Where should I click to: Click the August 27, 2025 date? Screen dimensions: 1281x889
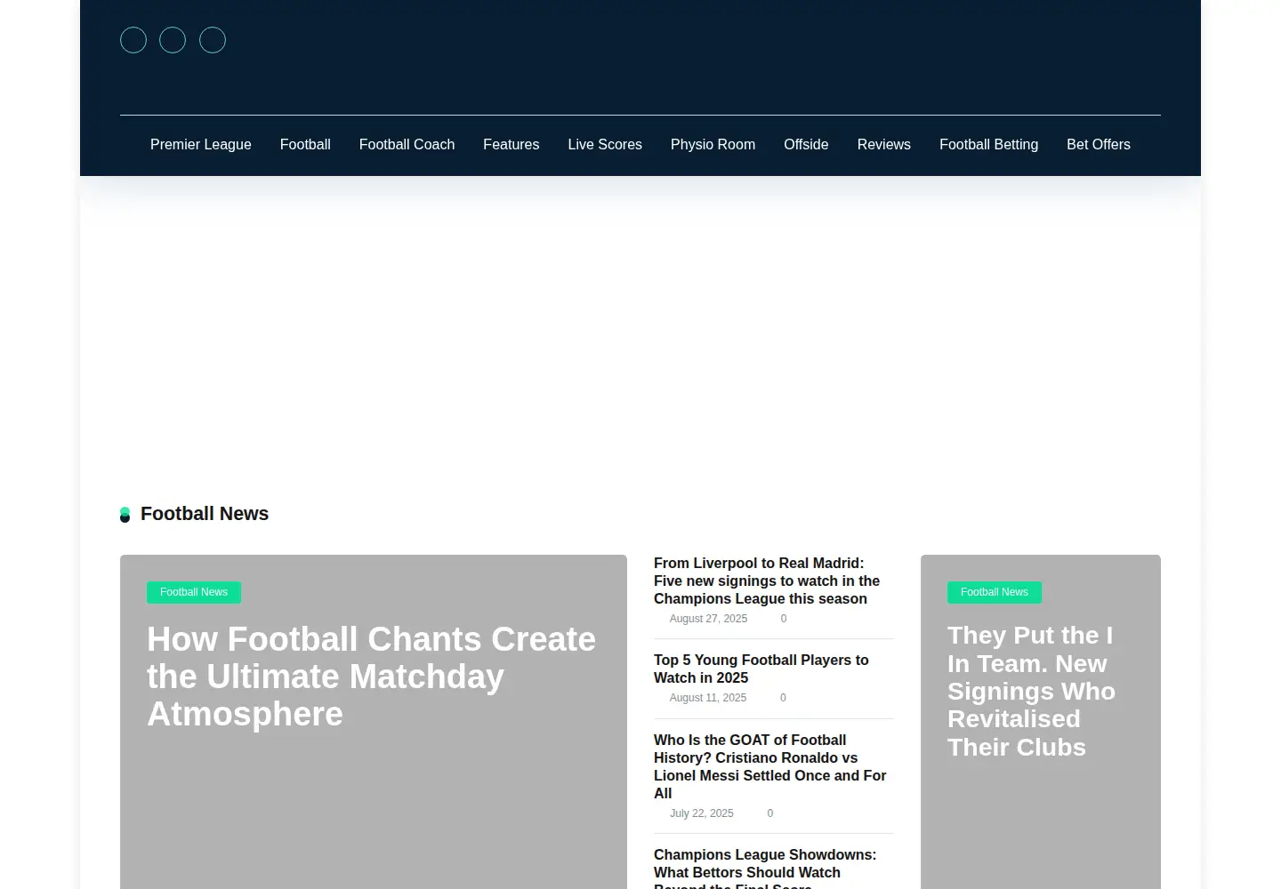pos(708,619)
